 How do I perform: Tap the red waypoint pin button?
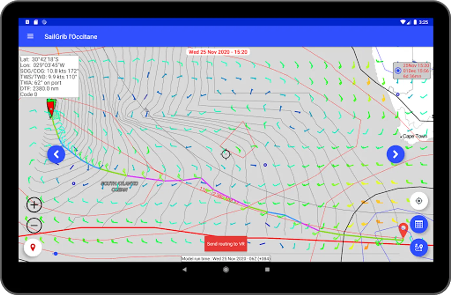tap(33, 247)
